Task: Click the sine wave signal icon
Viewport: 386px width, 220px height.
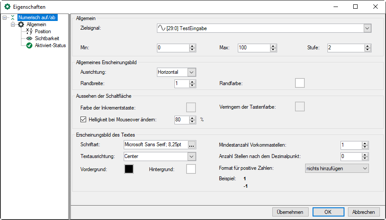Action: [x=161, y=28]
